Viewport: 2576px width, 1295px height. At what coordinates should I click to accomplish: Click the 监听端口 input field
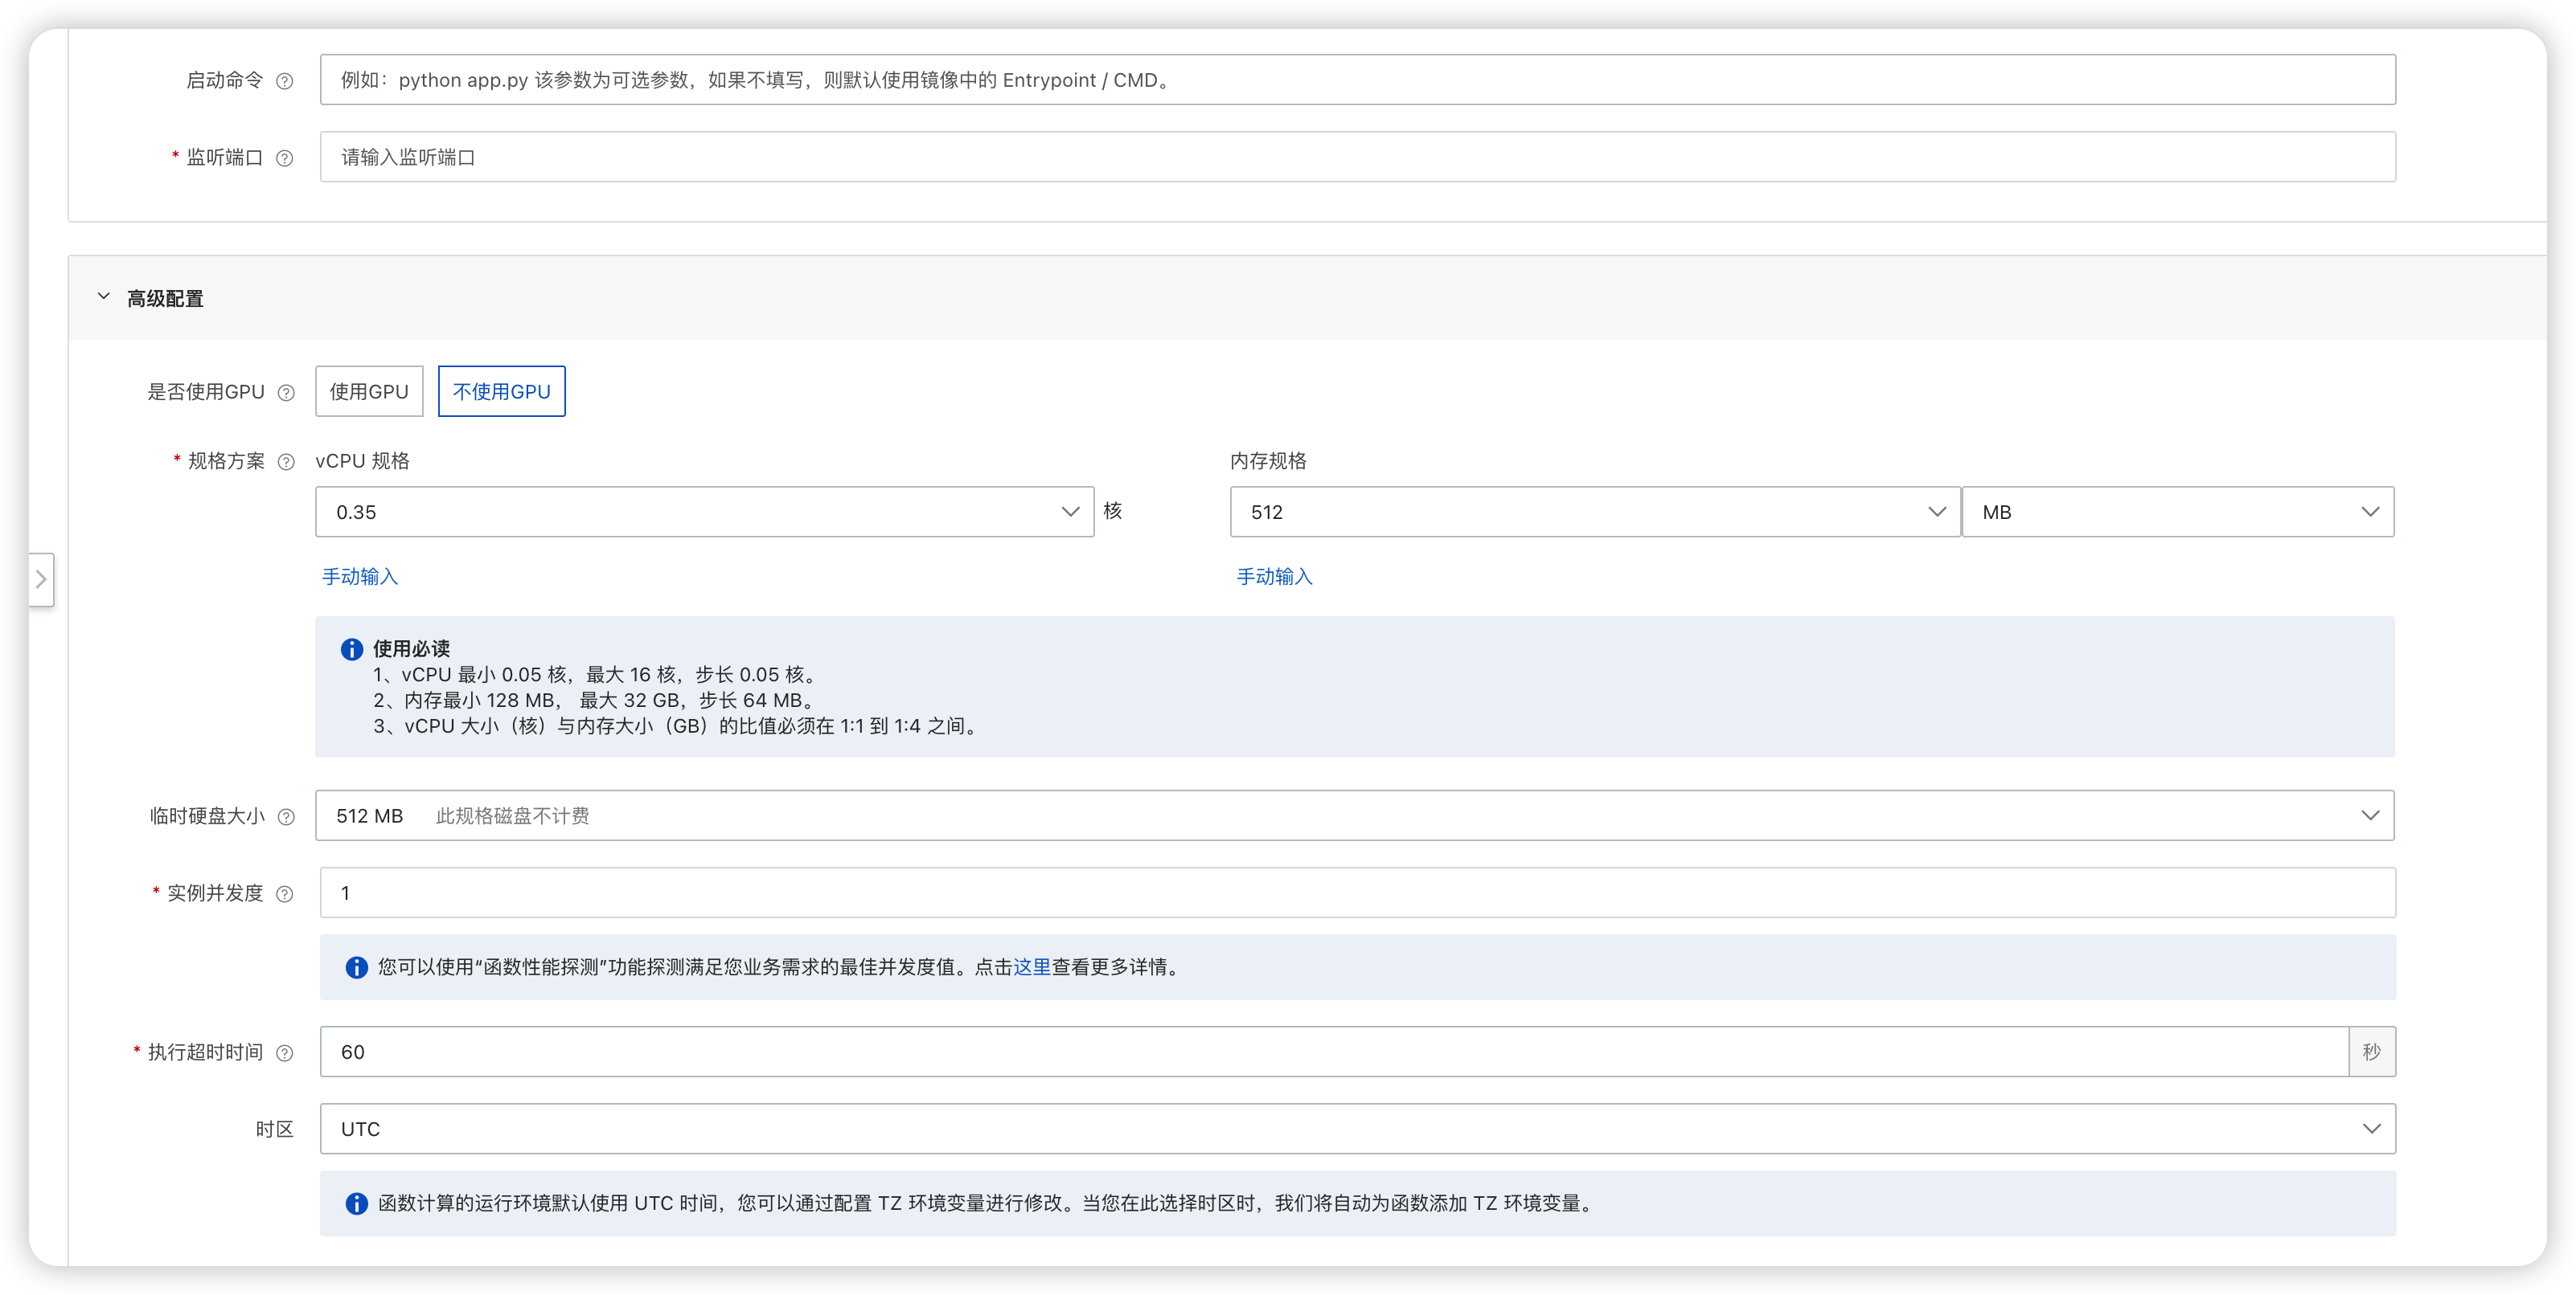pos(1357,157)
